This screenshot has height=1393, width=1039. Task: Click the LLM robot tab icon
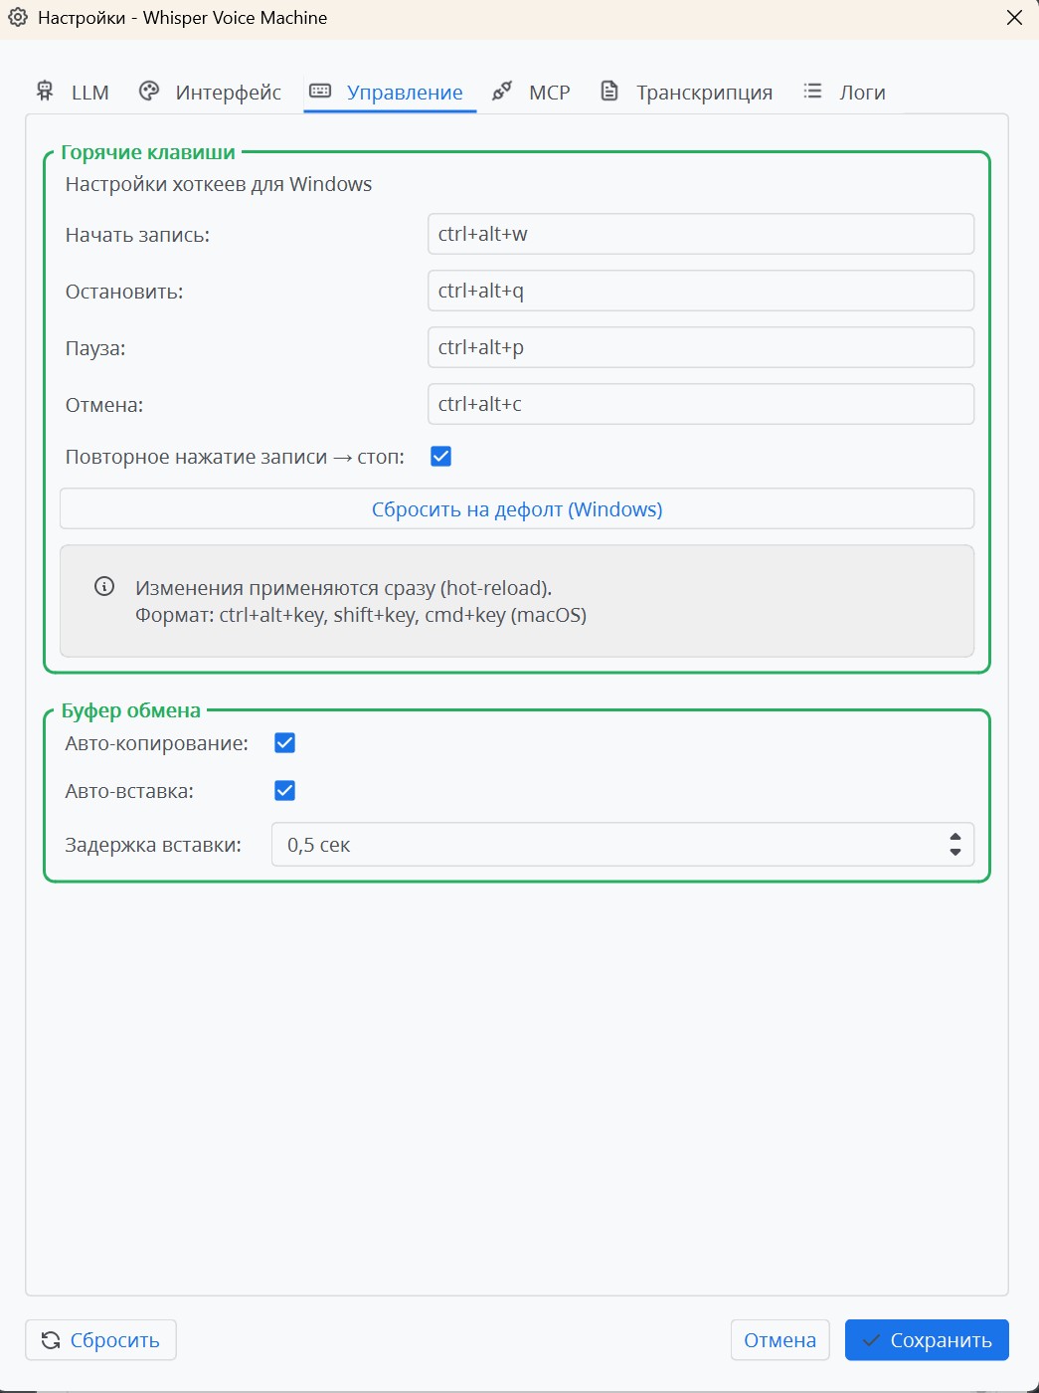45,92
